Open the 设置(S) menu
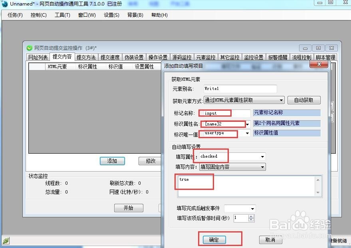This screenshot has height=248, width=351. (x=111, y=15)
